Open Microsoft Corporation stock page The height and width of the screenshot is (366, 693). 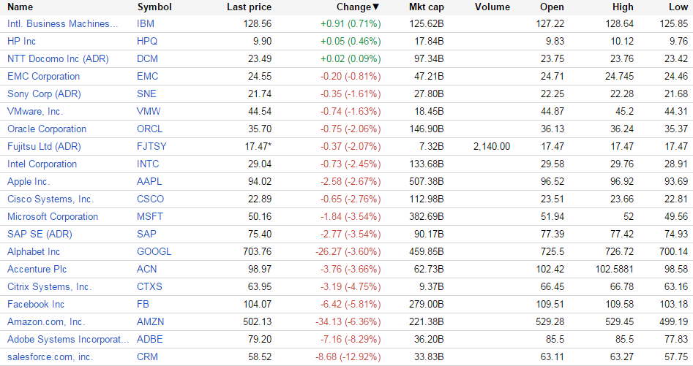click(53, 216)
